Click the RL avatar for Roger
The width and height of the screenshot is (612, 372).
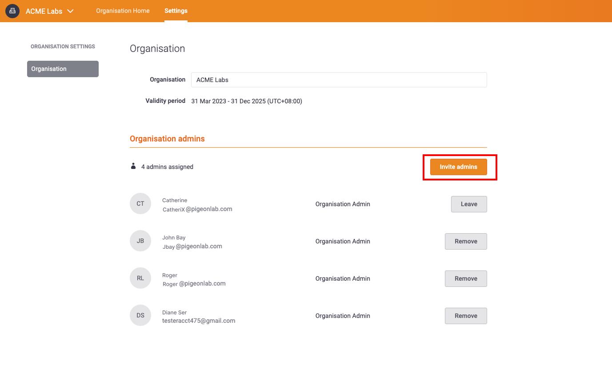(140, 278)
